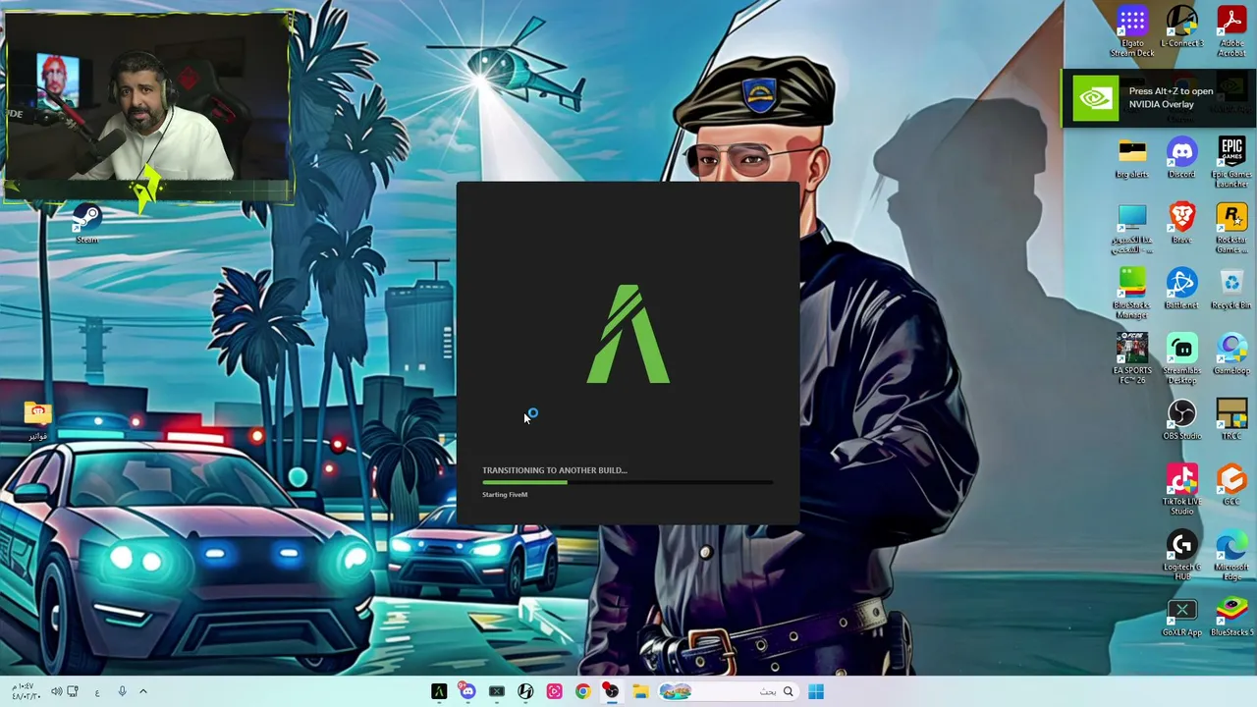This screenshot has width=1257, height=707.
Task: Open the pink app icon in the taskbar
Action: pyautogui.click(x=554, y=691)
